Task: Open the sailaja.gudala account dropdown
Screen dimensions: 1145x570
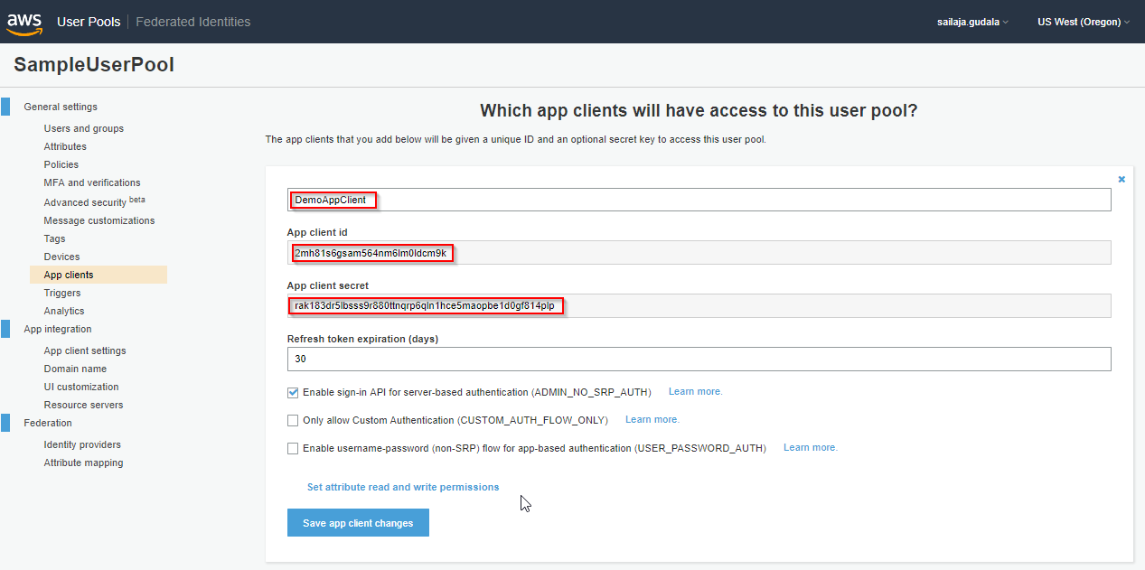Action: click(972, 22)
